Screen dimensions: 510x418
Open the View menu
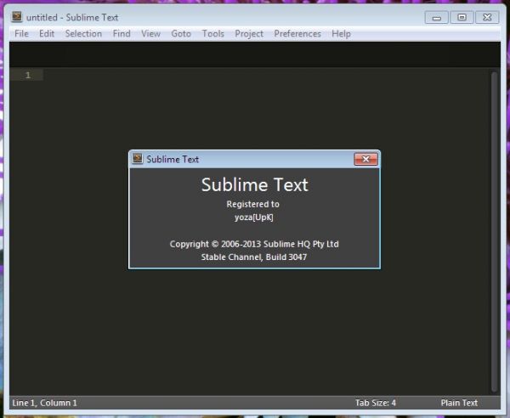click(151, 33)
